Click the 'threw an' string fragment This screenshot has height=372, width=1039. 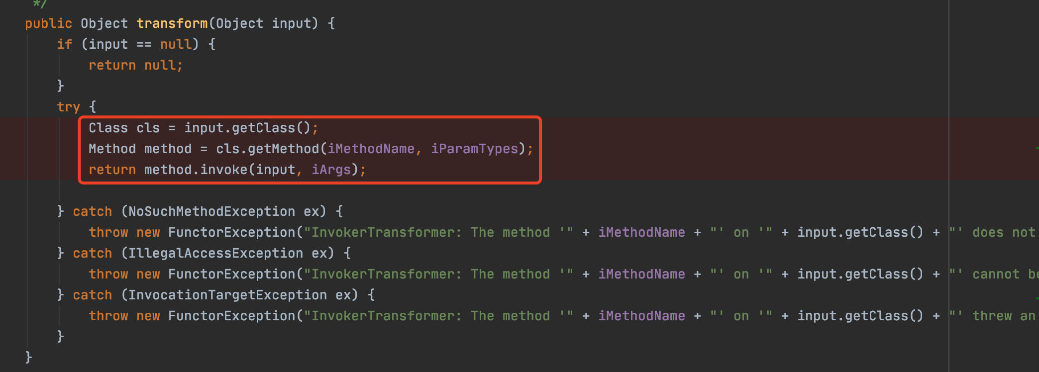pyautogui.click(x=1003, y=316)
